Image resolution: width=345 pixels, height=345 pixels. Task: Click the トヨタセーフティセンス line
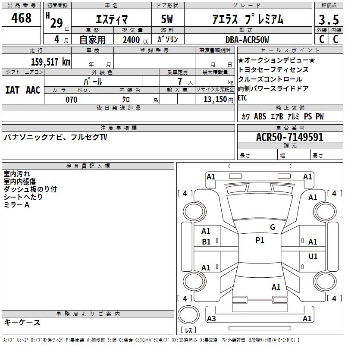(273, 70)
